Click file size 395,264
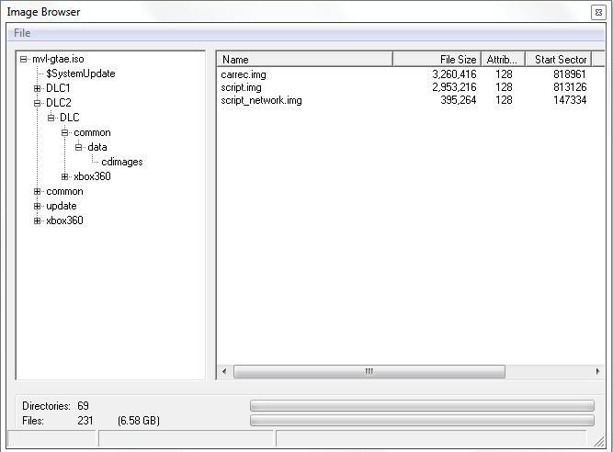 tap(459, 100)
